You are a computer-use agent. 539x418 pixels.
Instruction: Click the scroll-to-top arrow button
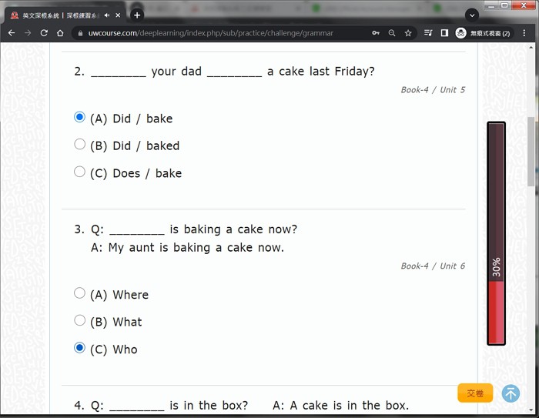[511, 393]
